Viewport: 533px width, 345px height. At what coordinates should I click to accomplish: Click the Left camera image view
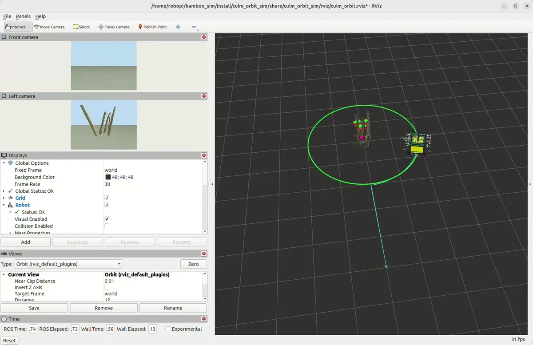[103, 125]
